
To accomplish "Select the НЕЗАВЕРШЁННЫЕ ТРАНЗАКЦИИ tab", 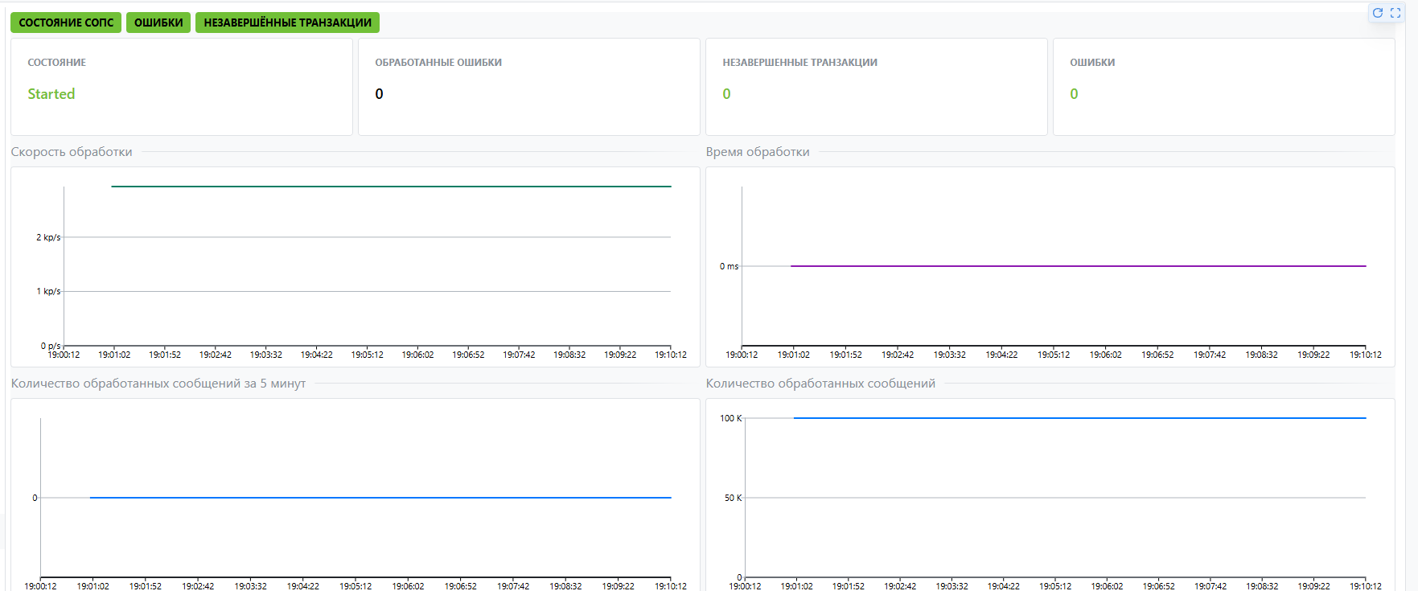I will tap(287, 23).
